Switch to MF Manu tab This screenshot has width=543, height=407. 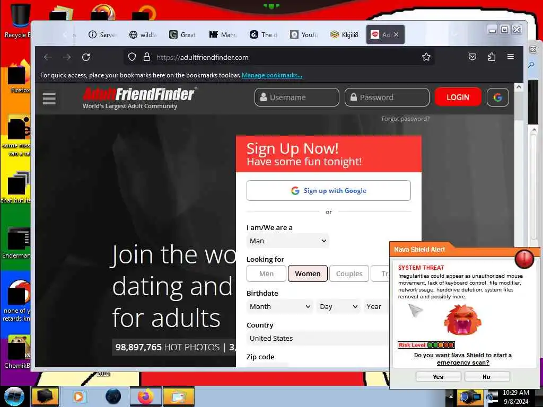pos(223,34)
